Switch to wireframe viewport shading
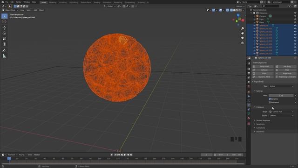The image size is (298, 168). [231, 10]
